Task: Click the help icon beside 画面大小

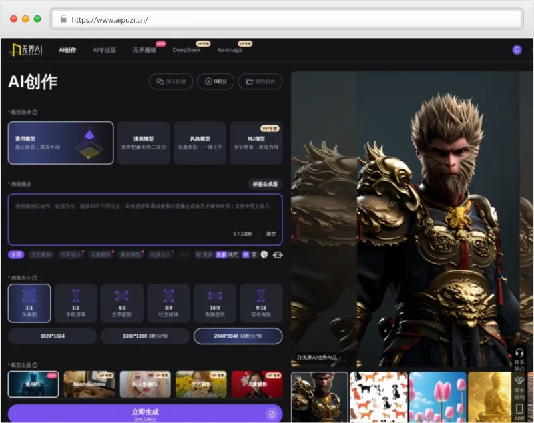Action: (x=35, y=278)
